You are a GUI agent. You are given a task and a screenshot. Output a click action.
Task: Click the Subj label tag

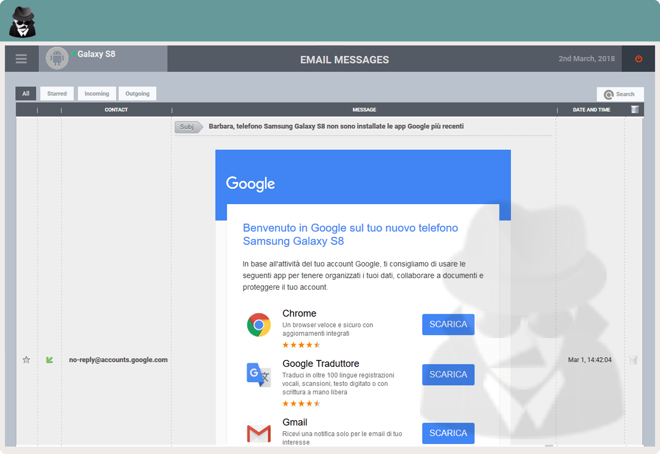188,127
